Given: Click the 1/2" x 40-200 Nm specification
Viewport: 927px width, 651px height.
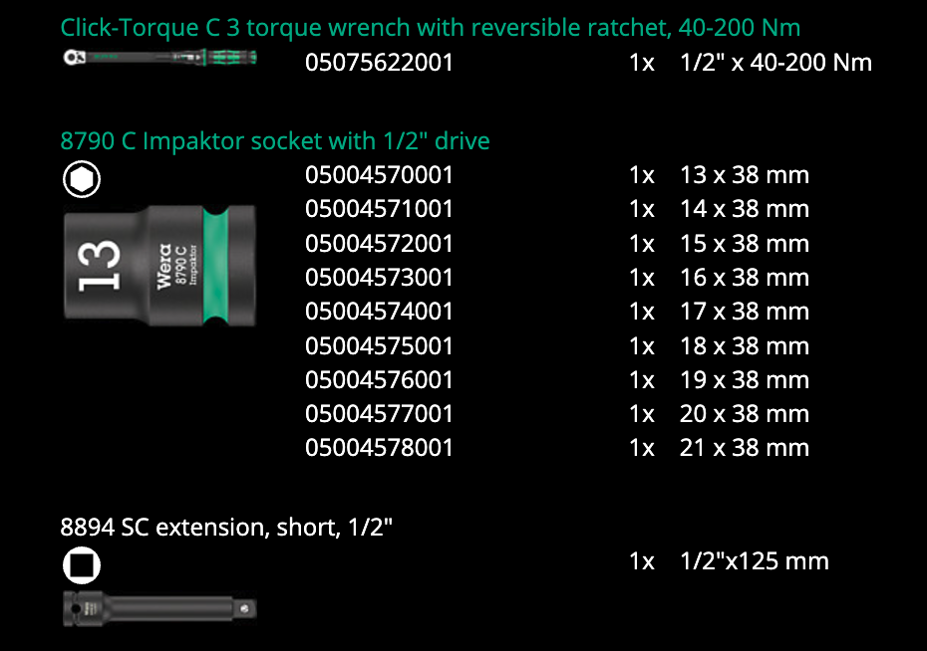Looking at the screenshot, I should point(775,63).
